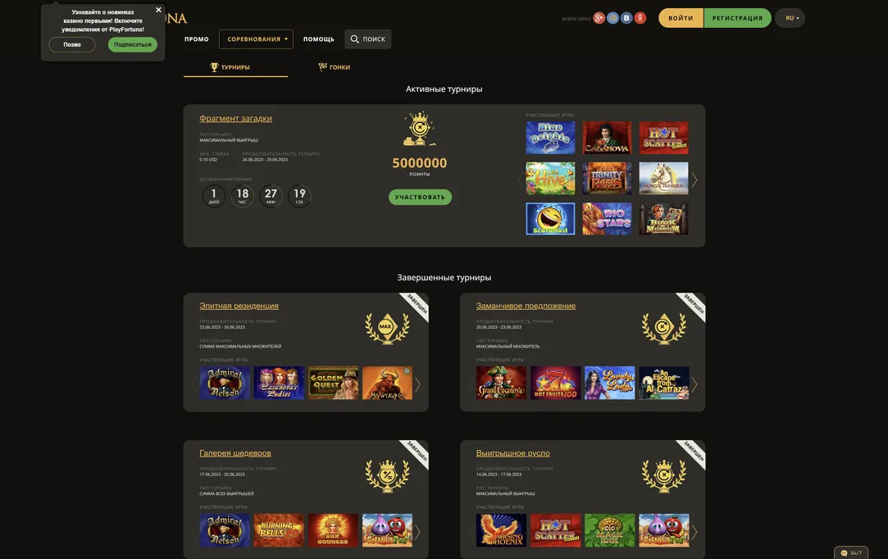Open the Фрагмент загадки tournament link

click(235, 118)
